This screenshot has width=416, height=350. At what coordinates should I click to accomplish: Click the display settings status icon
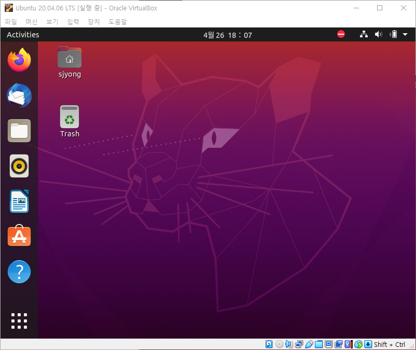pos(328,344)
